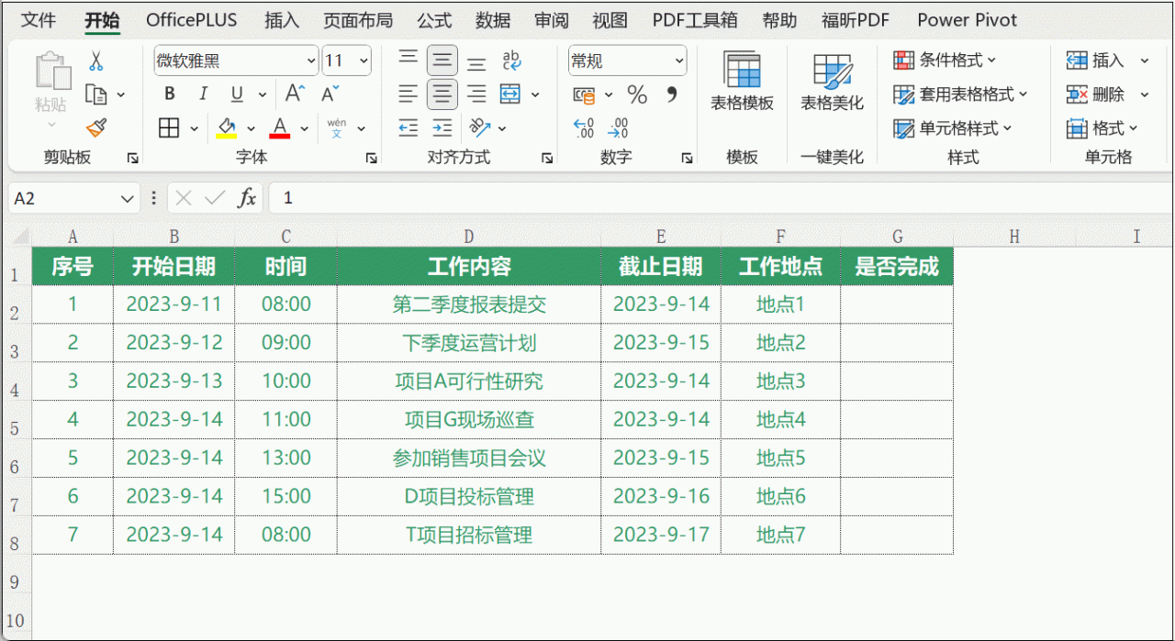1175x641 pixels.
Task: Open font size dropdown showing 11
Action: (364, 61)
